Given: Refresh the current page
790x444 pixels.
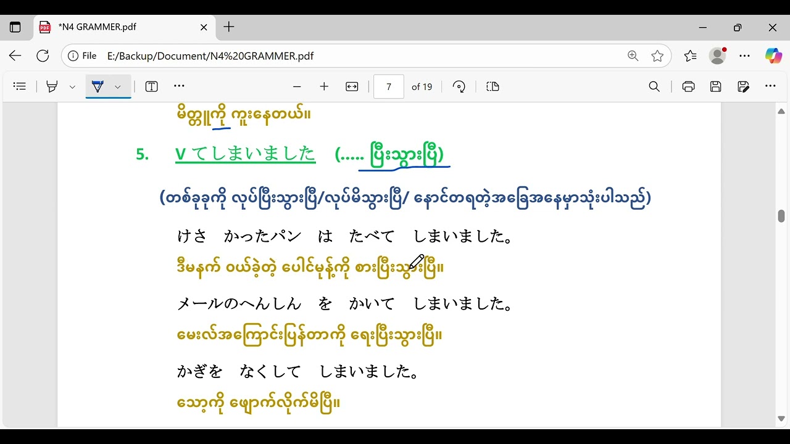Looking at the screenshot, I should pos(43,55).
